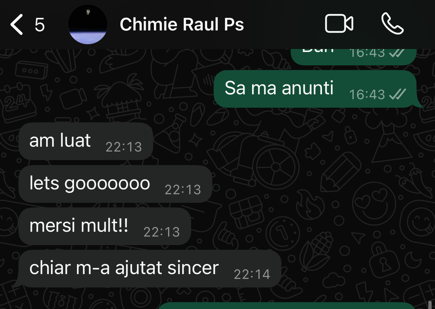435x309 pixels.
Task: Click the scrollbar handle at bottom right
Action: [x=430, y=305]
